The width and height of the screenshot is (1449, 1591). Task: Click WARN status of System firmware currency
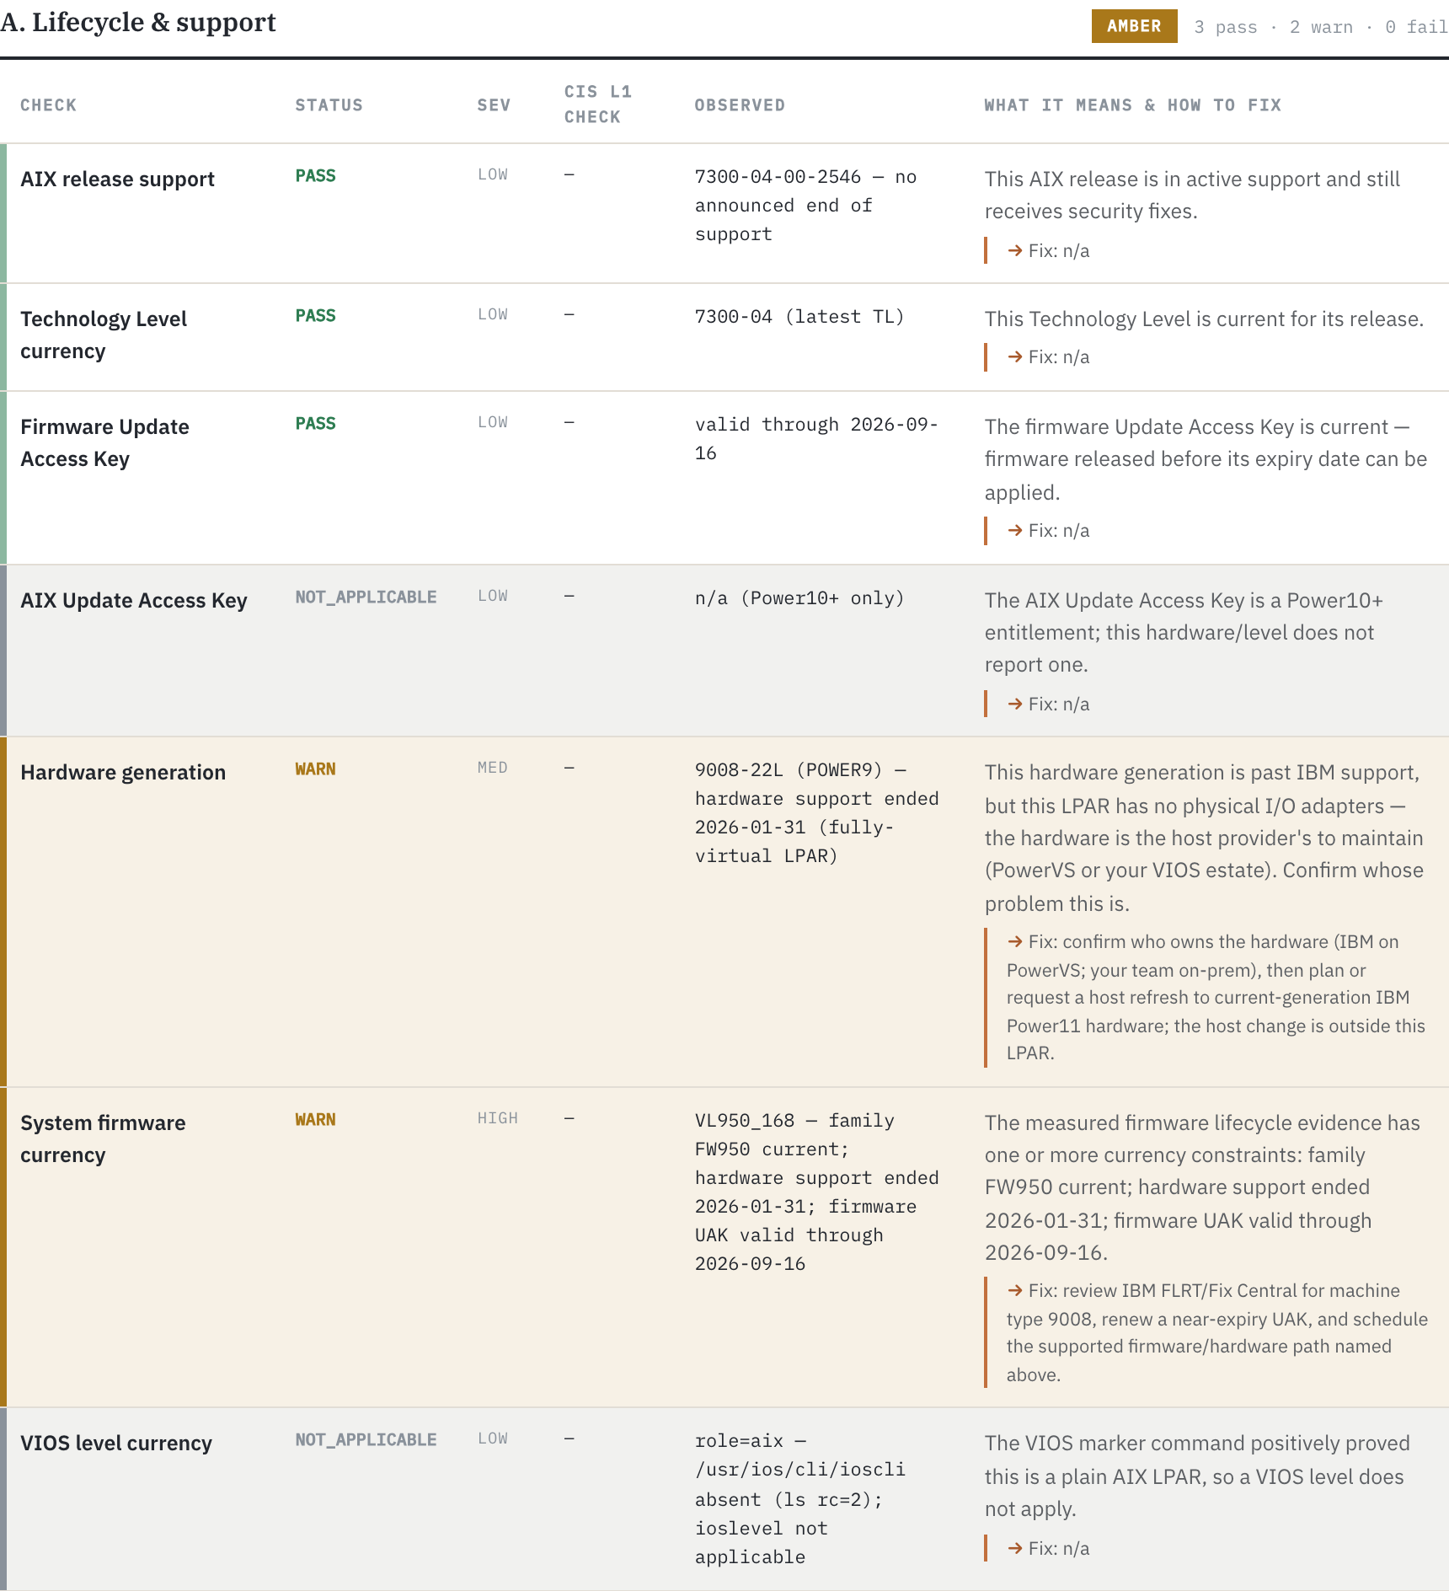[x=315, y=1119]
